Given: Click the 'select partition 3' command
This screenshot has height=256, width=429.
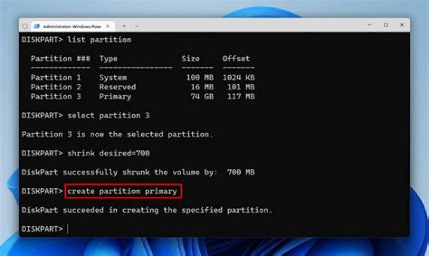Looking at the screenshot, I should click(x=108, y=115).
